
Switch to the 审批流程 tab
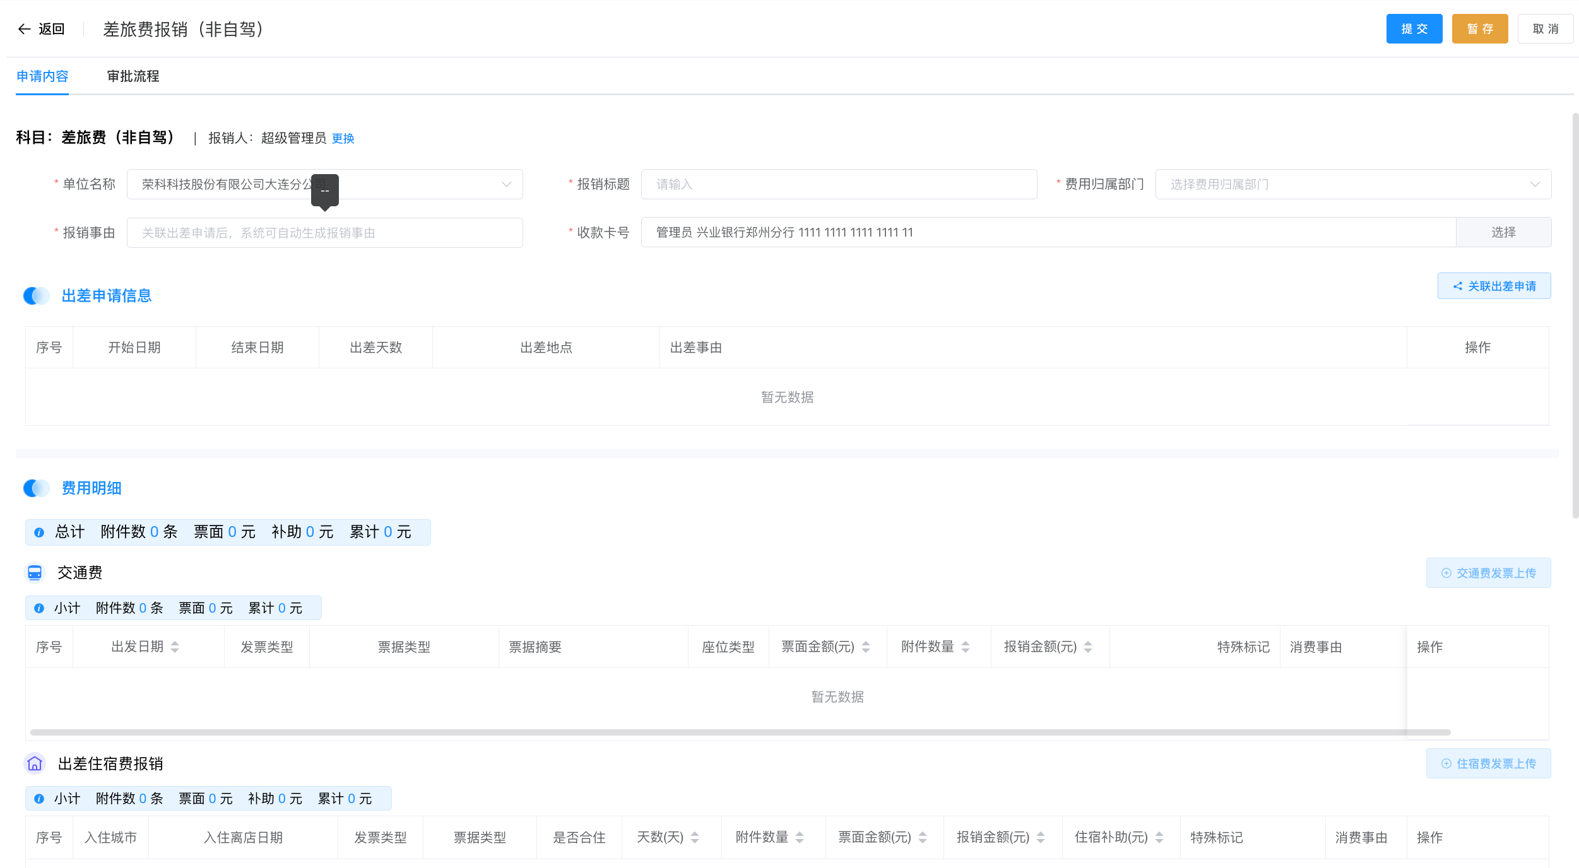coord(133,76)
